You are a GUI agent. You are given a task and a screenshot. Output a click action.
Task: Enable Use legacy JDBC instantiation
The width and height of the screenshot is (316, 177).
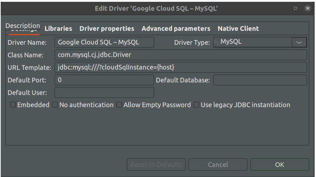196,105
